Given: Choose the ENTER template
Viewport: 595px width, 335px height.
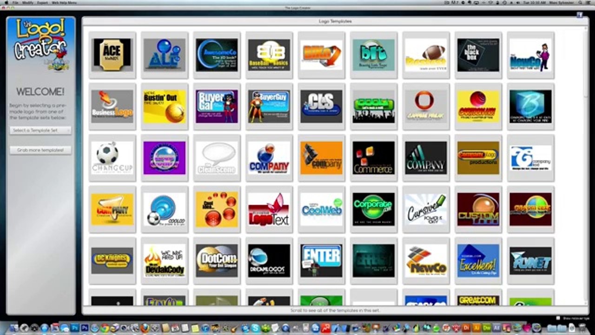Looking at the screenshot, I should point(321,261).
